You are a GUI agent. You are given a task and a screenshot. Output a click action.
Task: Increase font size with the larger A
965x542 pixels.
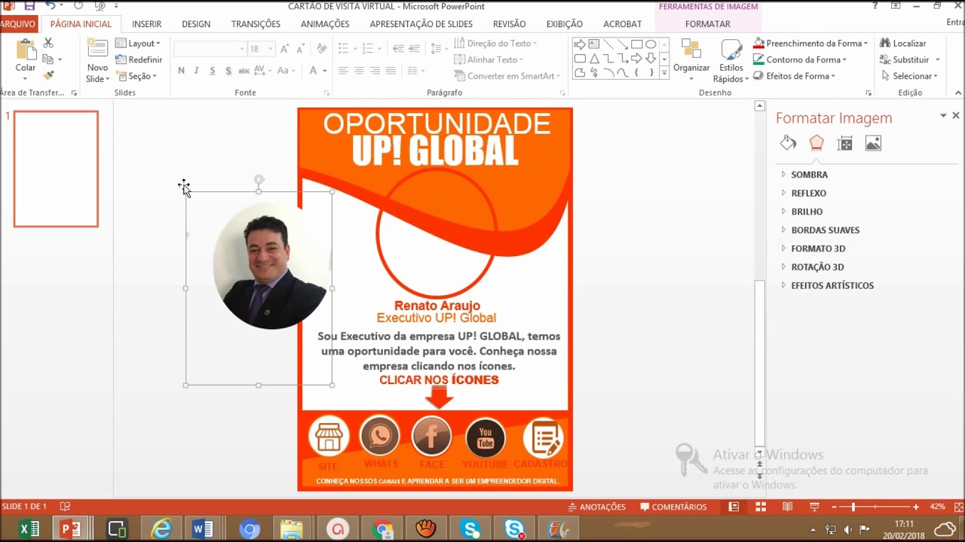tap(284, 49)
